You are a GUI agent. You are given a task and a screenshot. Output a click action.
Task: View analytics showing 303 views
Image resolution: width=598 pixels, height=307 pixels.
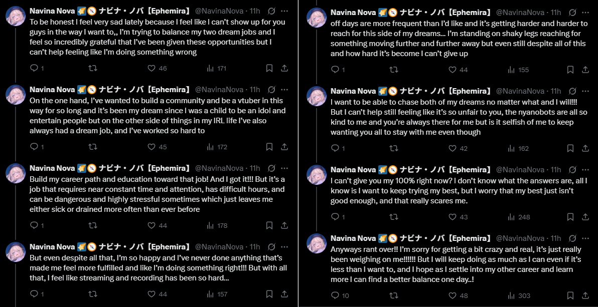[511, 295]
